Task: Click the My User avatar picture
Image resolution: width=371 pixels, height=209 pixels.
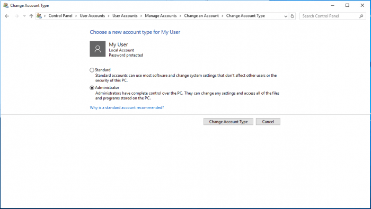Action: coord(98,49)
